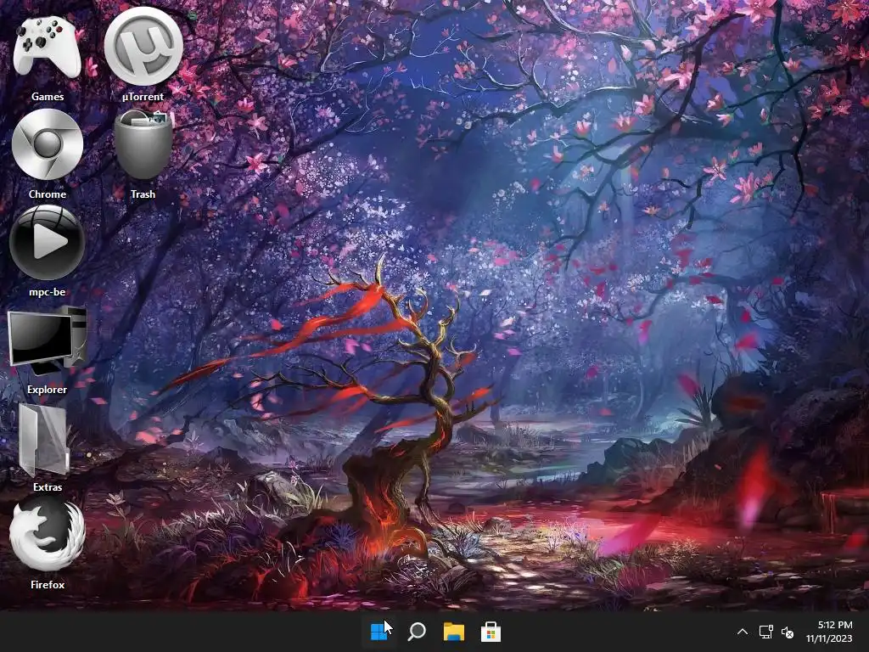Select the "Firefox" icon label text
Viewport: 869px width, 652px height.
(48, 584)
